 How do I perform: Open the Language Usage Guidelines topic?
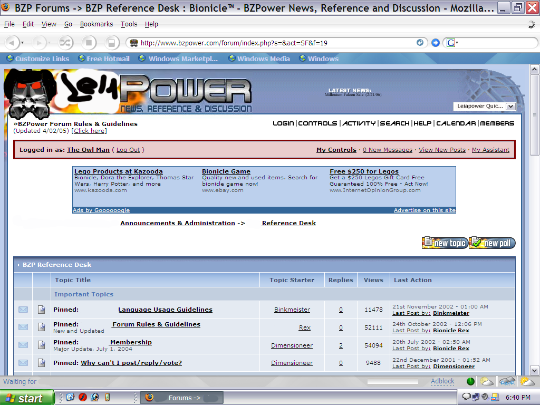[165, 310]
